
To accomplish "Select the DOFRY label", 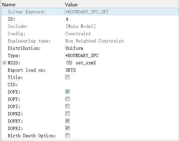I will 15,121.
